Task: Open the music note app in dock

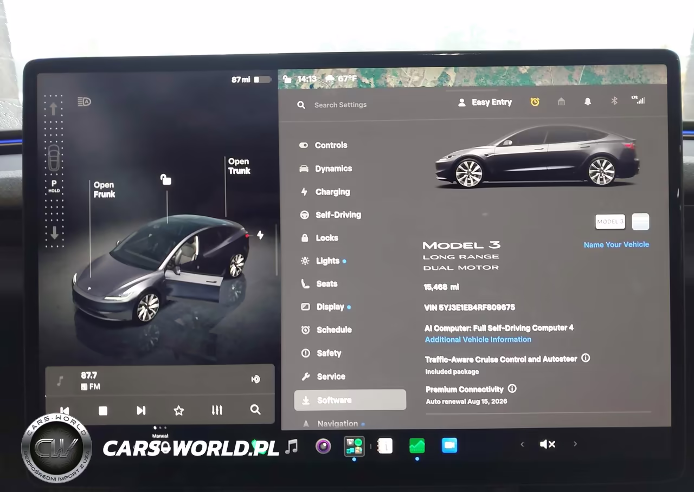Action: tap(292, 446)
